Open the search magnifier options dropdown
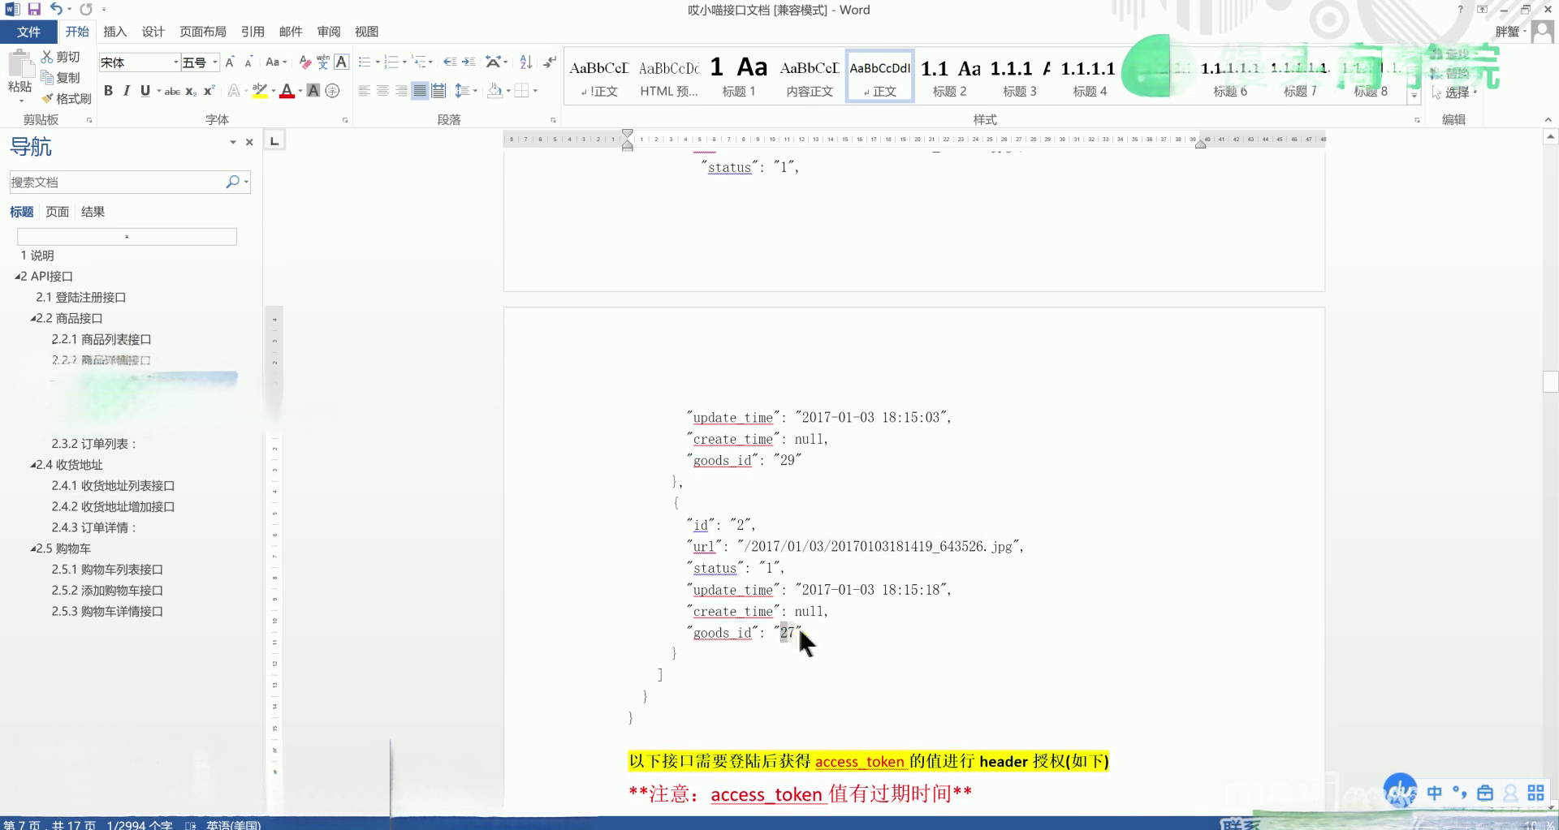Screen dimensions: 1559x830 click(246, 182)
